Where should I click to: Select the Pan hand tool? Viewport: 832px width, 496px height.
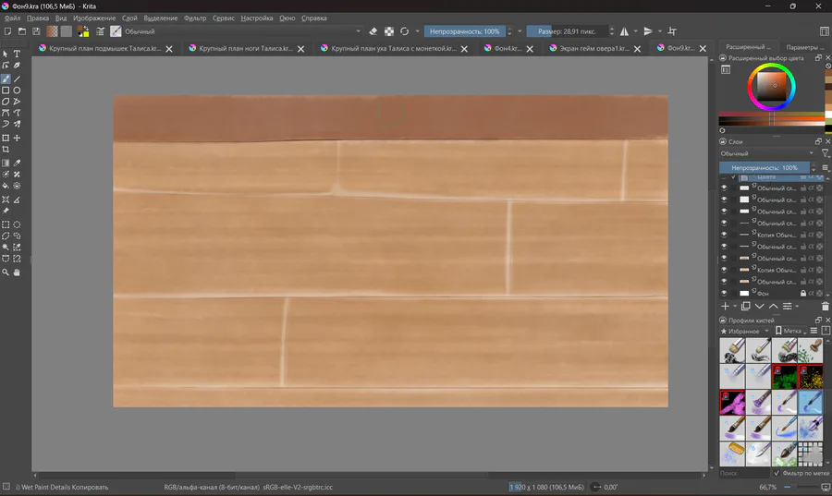(17, 272)
